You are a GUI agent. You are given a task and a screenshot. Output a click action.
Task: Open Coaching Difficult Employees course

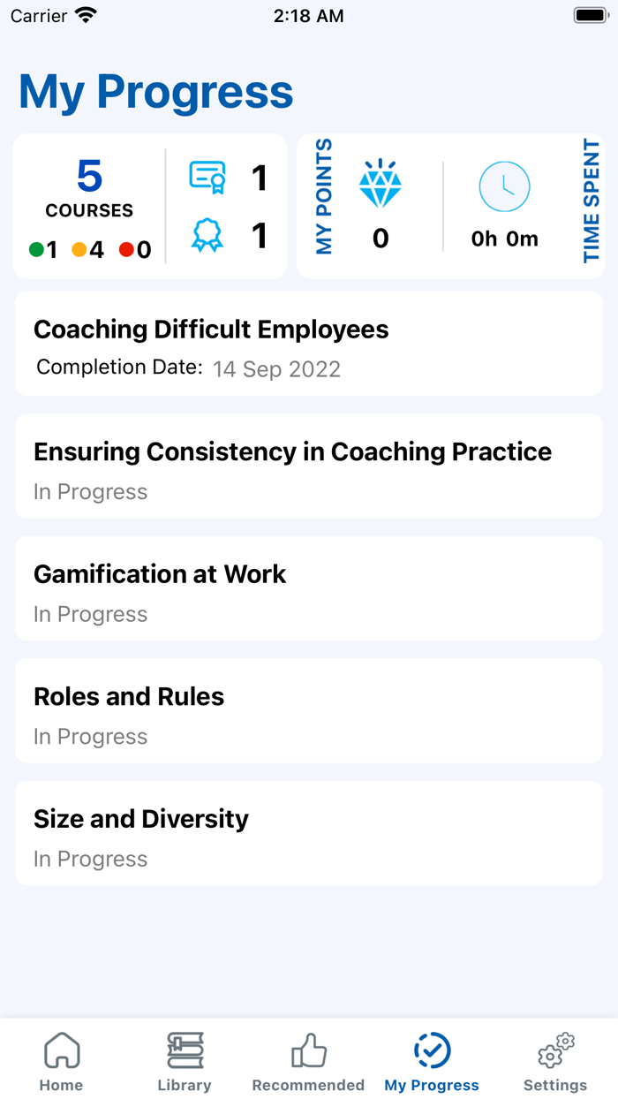point(309,344)
